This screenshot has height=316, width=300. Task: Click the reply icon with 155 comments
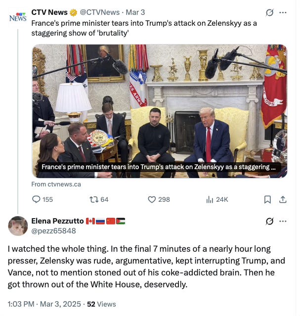pyautogui.click(x=36, y=199)
